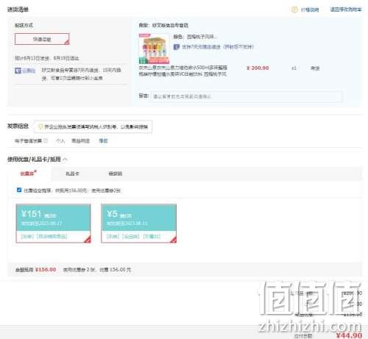Viewport: 368px width, 339px height.
Task: Click the product title text
Action: coord(183,71)
